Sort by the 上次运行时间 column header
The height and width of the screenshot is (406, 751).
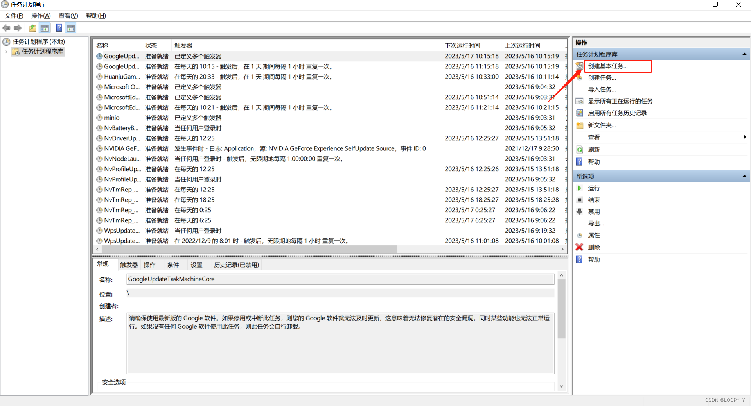tap(532, 46)
